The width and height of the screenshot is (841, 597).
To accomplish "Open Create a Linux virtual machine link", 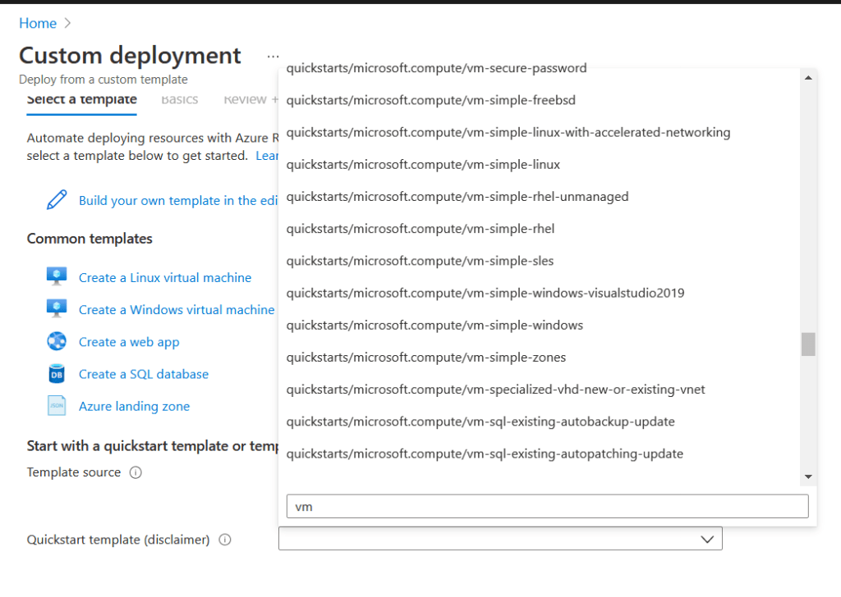I will (x=165, y=277).
